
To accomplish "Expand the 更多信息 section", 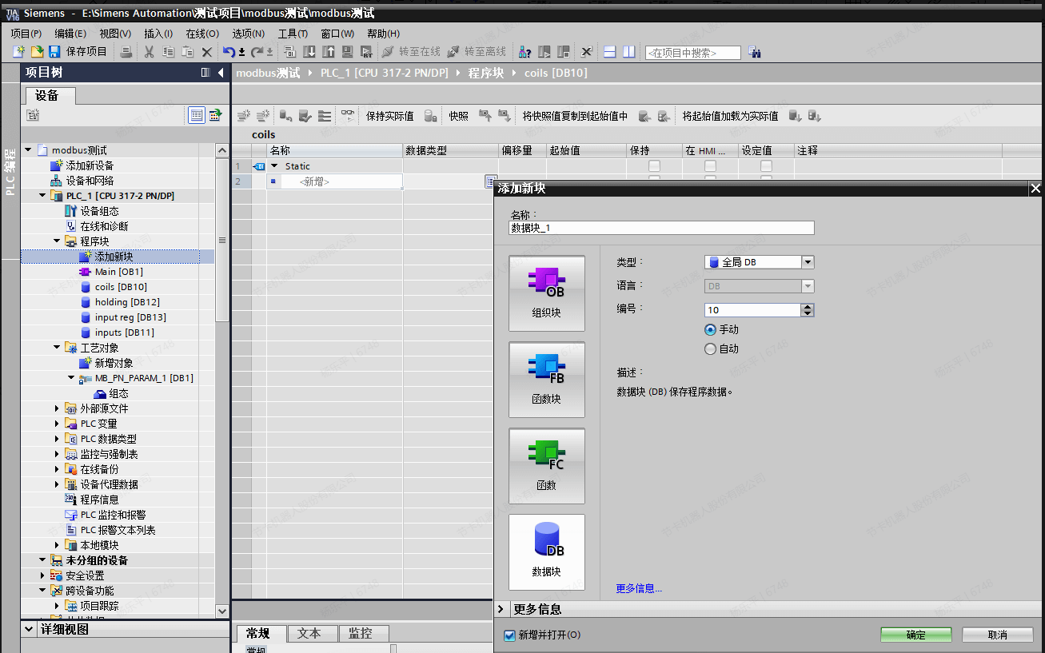I will (501, 609).
